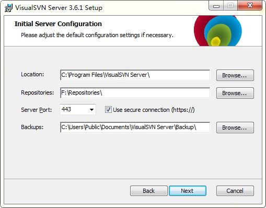Toggle Use secure connection (https://) checkbox
This screenshot has height=208, width=266.
[108, 110]
